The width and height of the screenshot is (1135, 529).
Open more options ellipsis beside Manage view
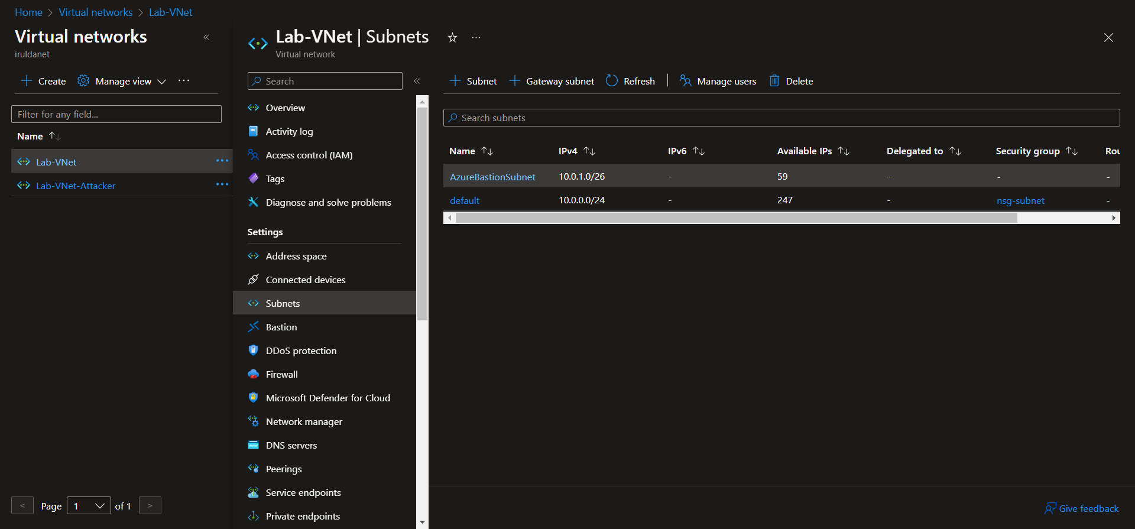(184, 80)
